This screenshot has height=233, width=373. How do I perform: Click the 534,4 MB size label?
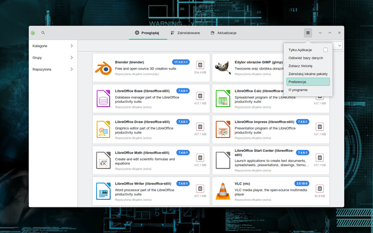tap(200, 72)
